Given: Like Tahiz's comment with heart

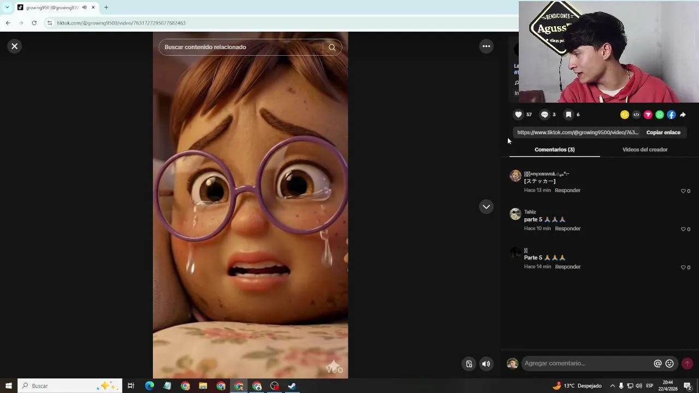Looking at the screenshot, I should (683, 229).
